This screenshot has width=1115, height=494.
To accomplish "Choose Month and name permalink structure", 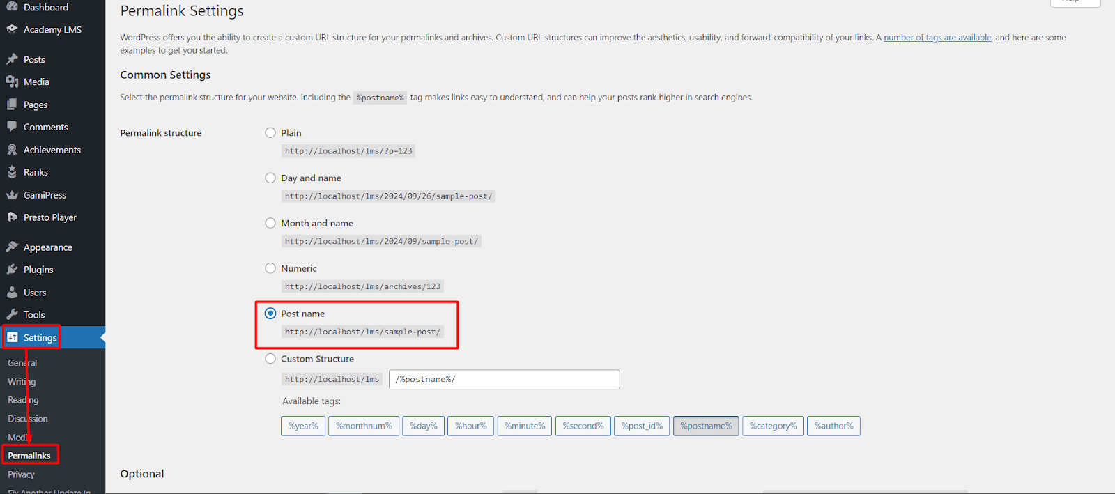I will (x=270, y=223).
